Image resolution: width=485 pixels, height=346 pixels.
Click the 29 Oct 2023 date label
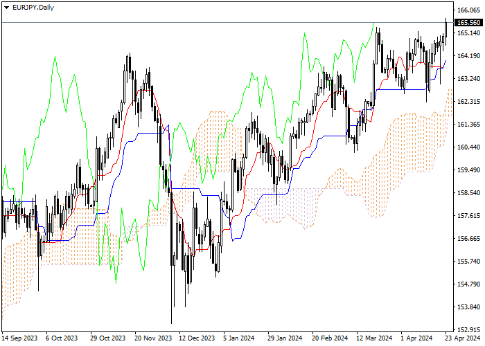point(108,338)
